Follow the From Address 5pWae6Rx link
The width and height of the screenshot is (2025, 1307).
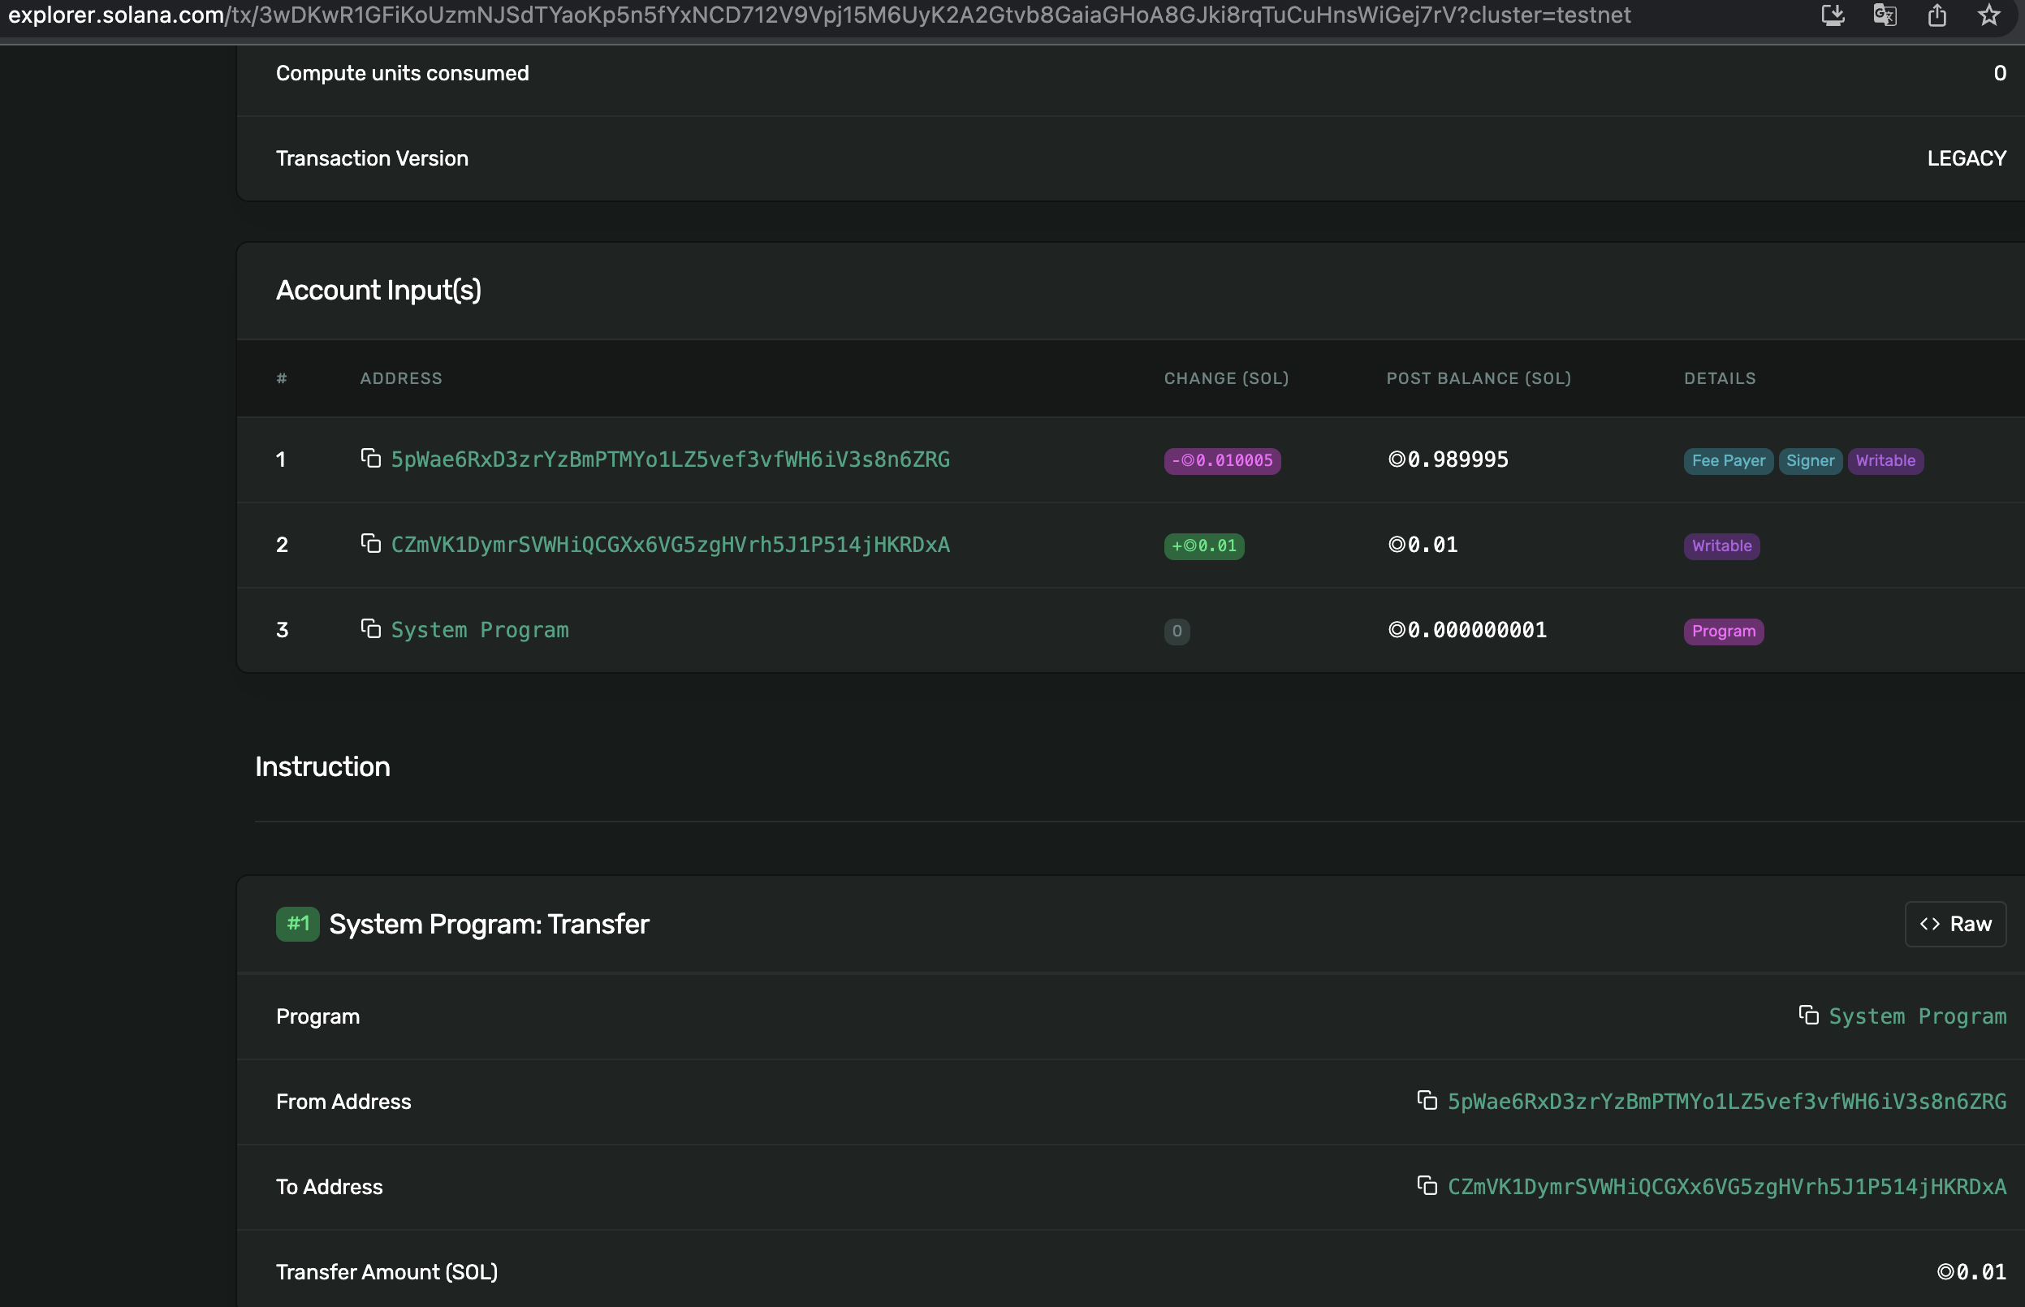(x=1726, y=1102)
